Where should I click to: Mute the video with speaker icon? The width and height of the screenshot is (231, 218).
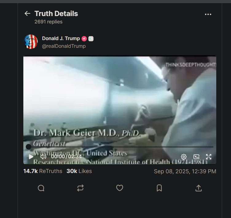[x=43, y=157]
